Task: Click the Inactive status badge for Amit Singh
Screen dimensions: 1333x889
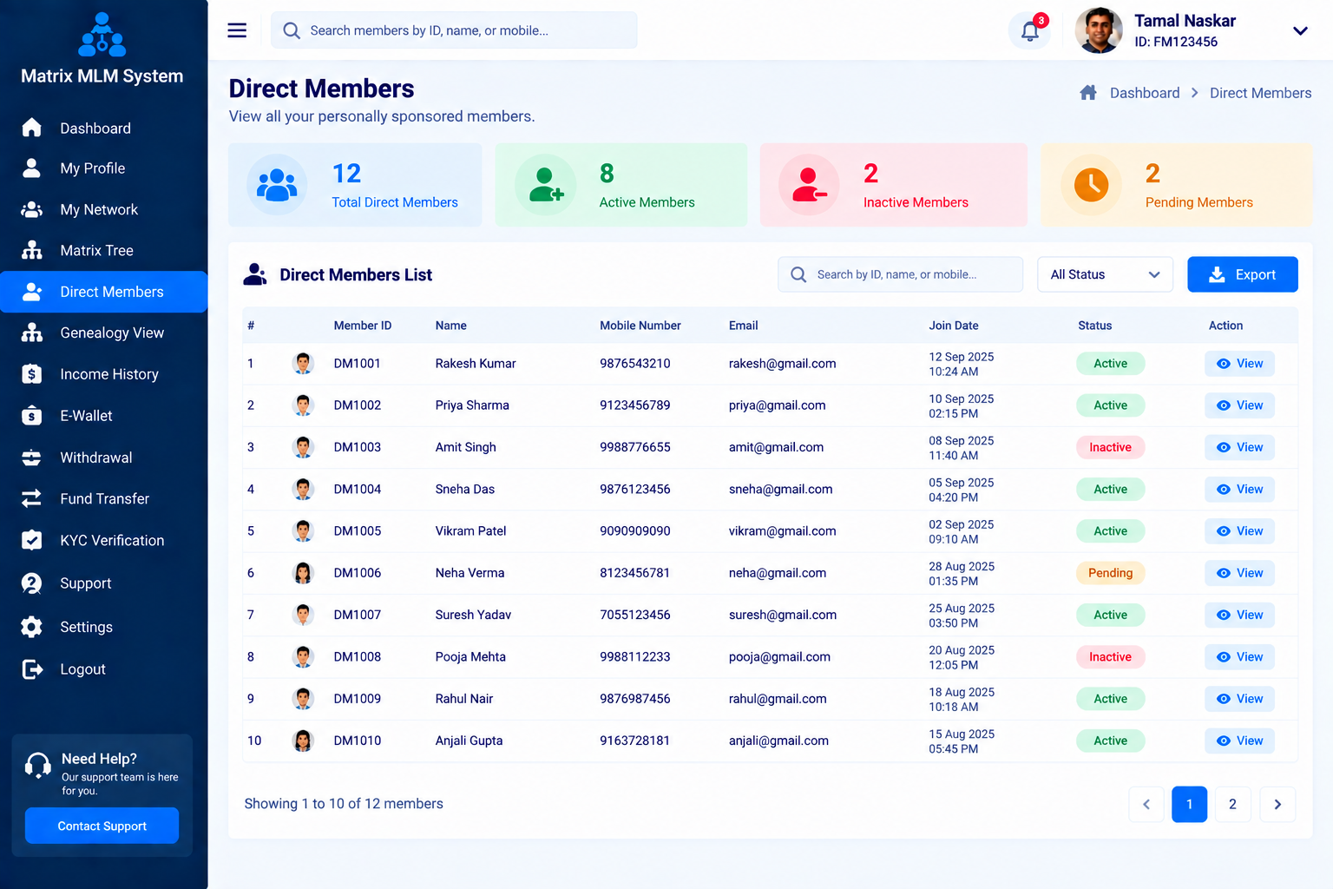Action: 1110,447
